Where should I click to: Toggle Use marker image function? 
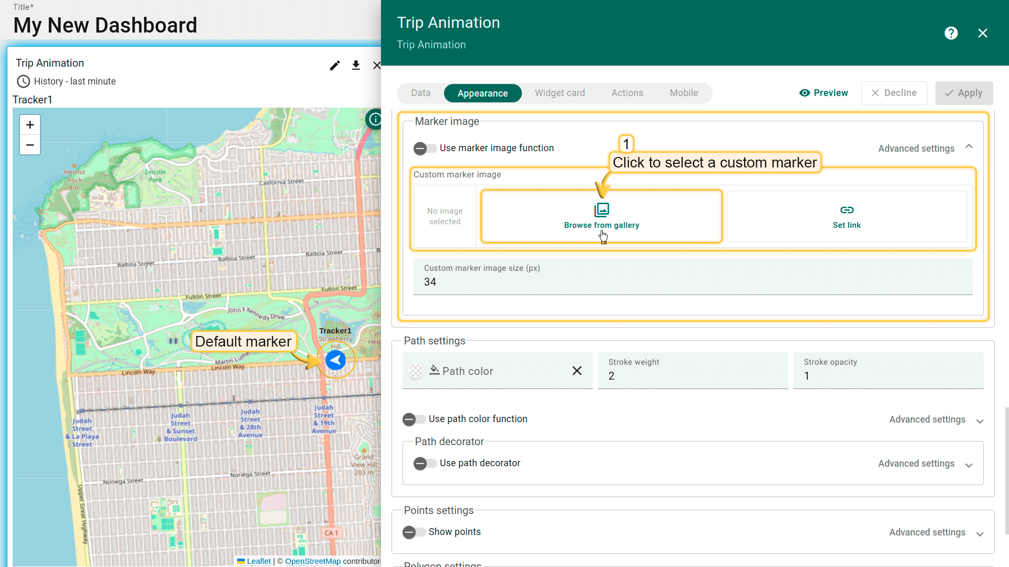pyautogui.click(x=425, y=149)
